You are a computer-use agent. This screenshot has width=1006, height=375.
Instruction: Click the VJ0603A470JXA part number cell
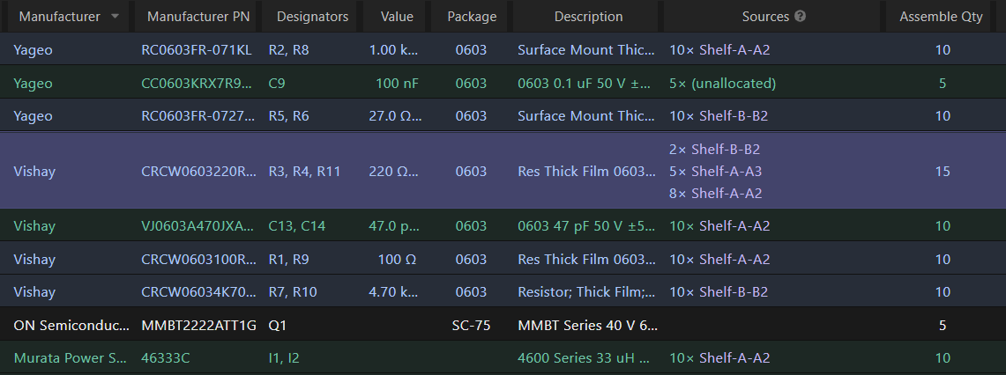click(x=198, y=225)
